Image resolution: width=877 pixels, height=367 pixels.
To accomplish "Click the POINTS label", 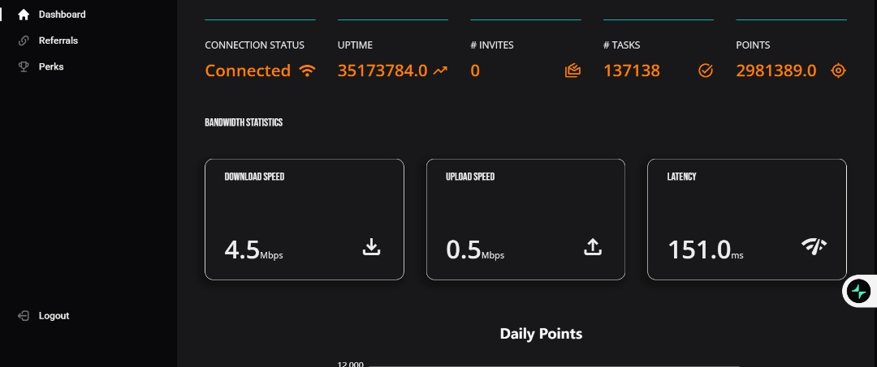I will click(x=753, y=45).
